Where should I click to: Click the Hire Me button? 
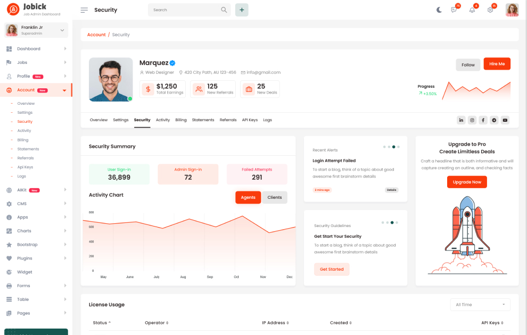coord(497,64)
